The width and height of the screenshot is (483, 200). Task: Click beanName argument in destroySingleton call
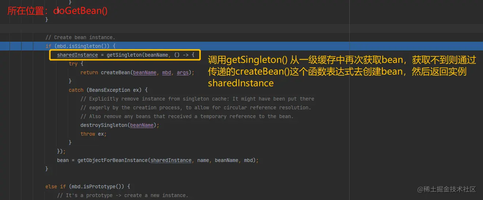142,125
